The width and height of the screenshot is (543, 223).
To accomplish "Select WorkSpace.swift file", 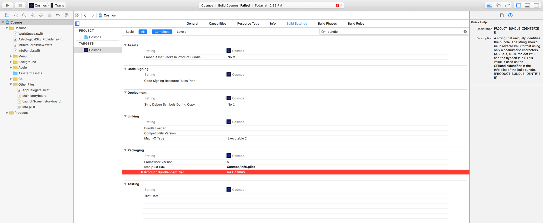I will (31, 34).
